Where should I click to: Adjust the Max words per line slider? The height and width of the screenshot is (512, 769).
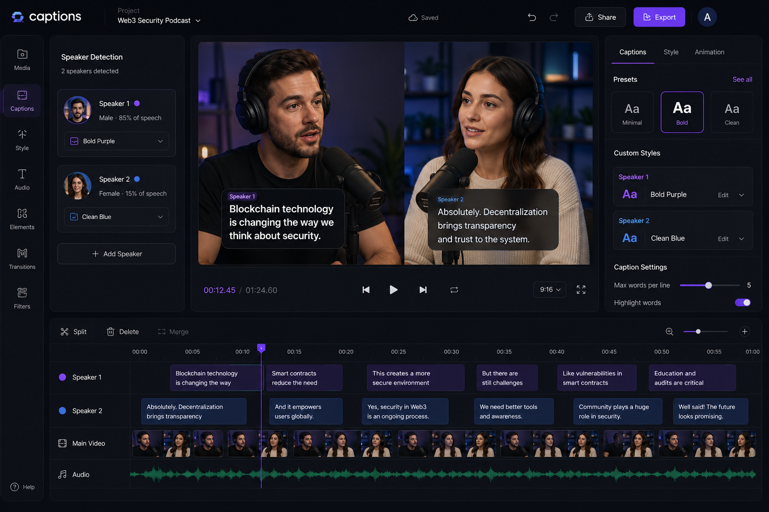709,285
